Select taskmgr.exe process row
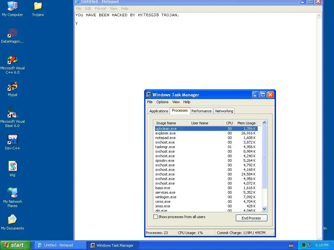The height and width of the screenshot is (250, 334). tap(206, 147)
